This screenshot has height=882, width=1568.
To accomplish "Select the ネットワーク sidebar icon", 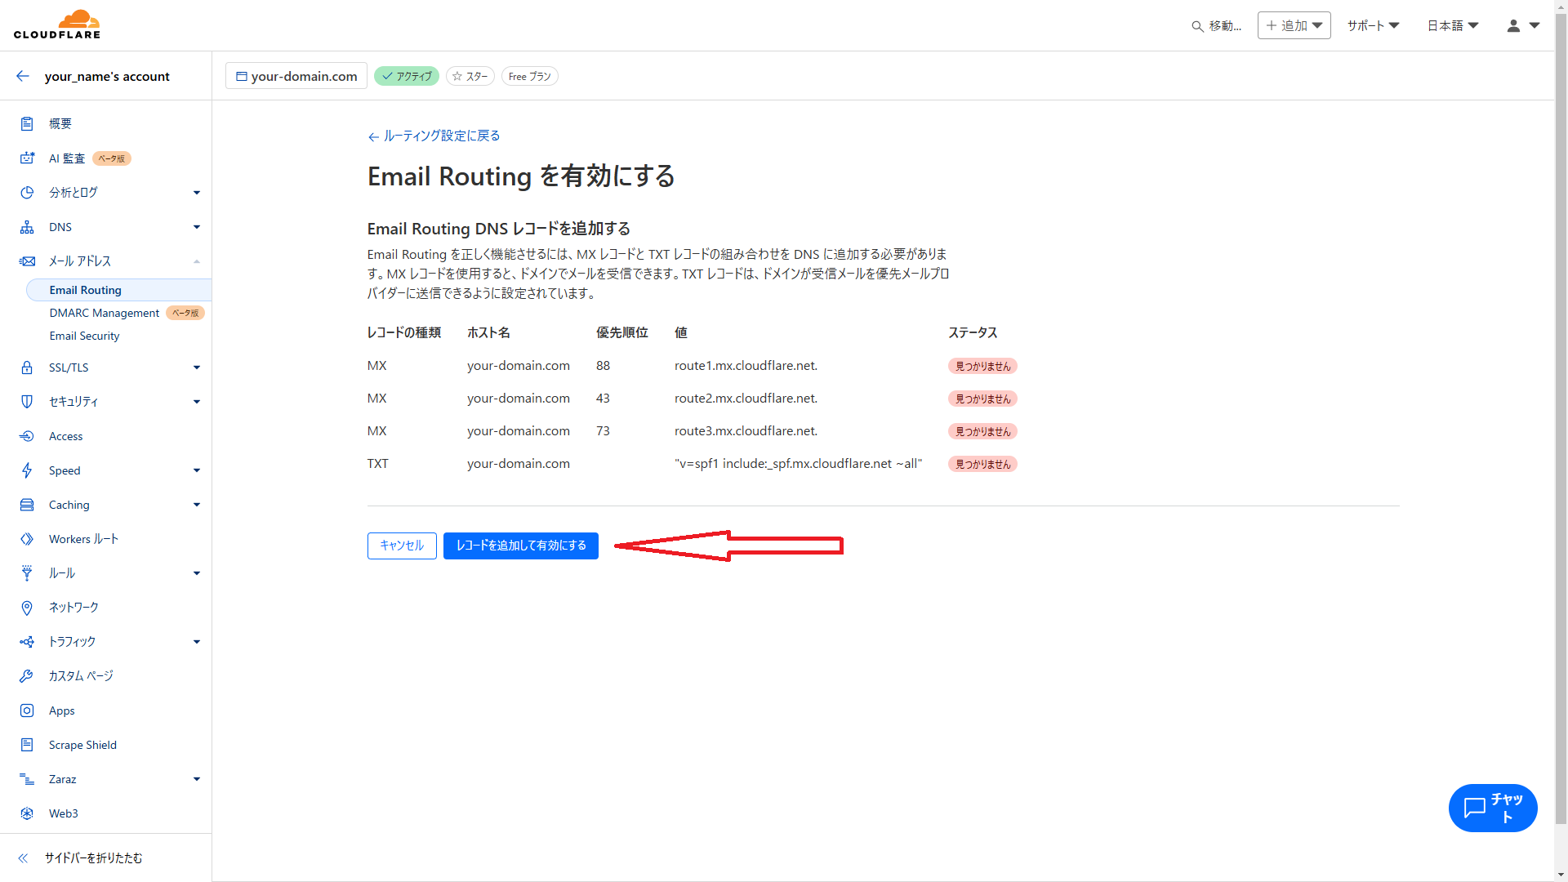I will 27,607.
